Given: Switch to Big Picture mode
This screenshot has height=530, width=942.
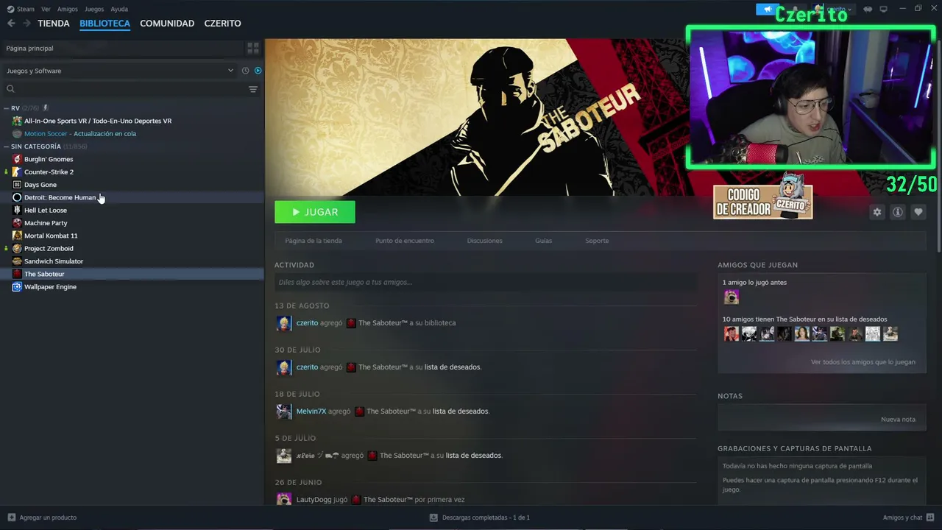Looking at the screenshot, I should click(x=884, y=9).
